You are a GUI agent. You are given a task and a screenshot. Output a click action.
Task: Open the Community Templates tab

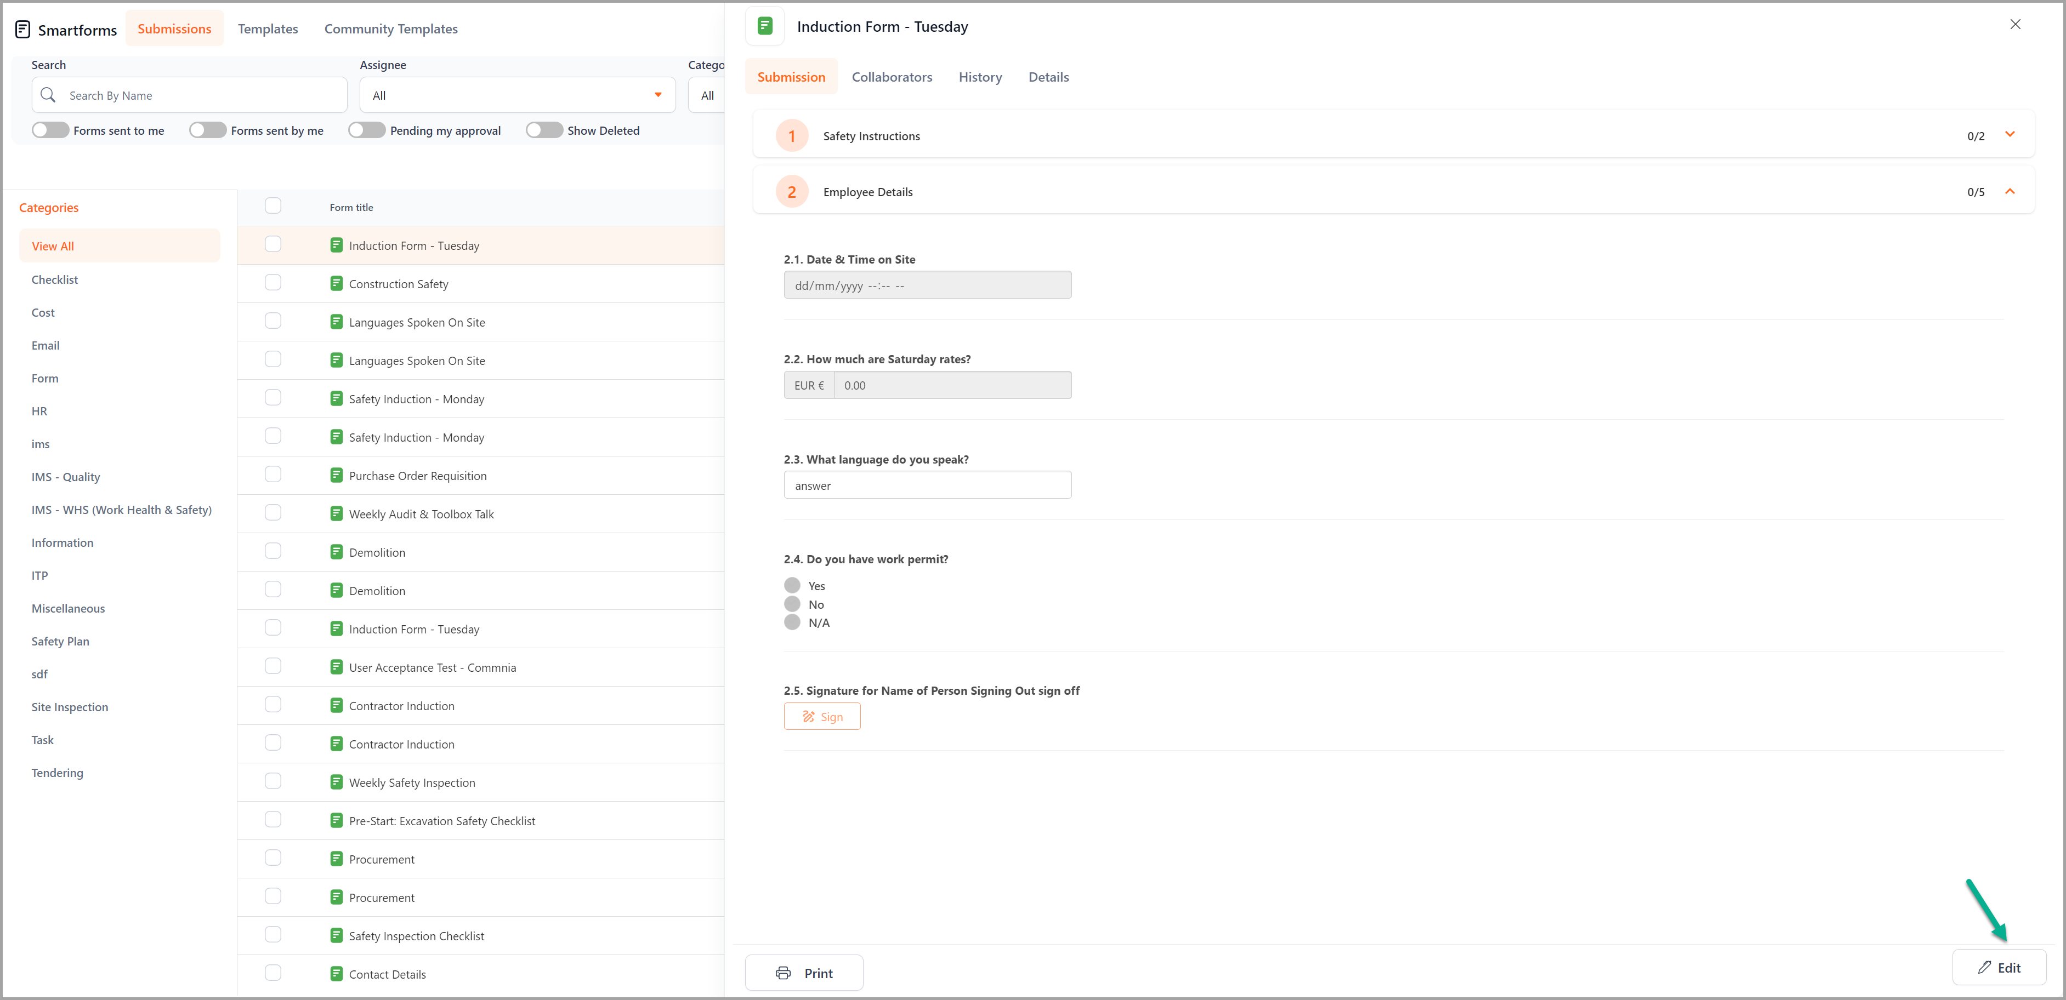[390, 29]
